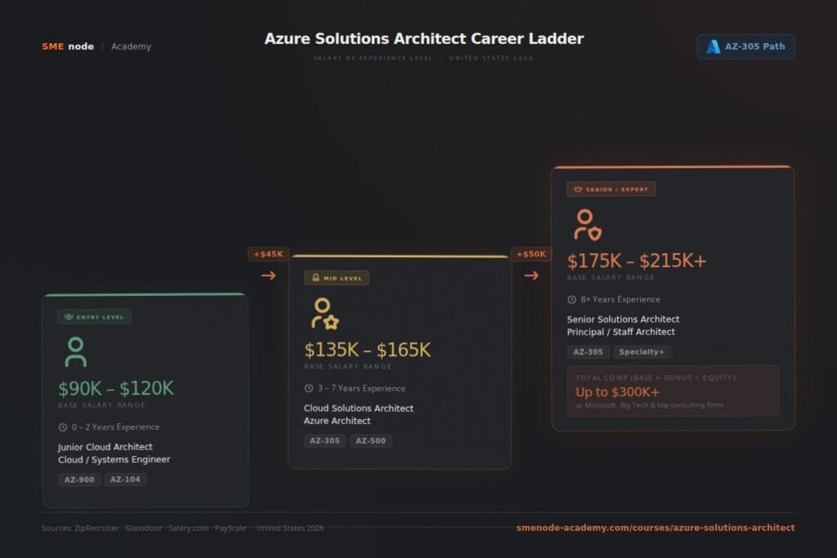
Task: Click the crown icon in Senior / Expert badge
Action: tap(578, 189)
